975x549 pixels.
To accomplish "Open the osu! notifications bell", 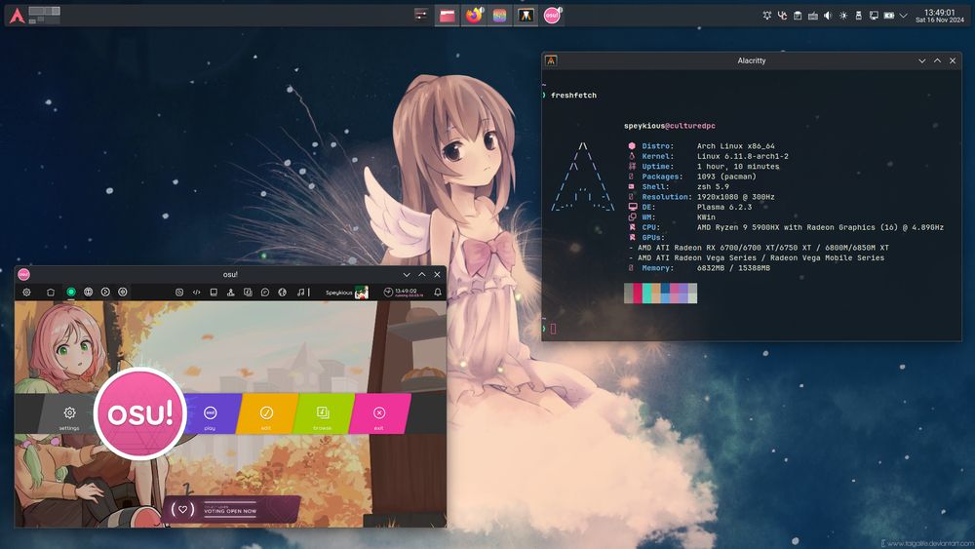I will tap(438, 292).
